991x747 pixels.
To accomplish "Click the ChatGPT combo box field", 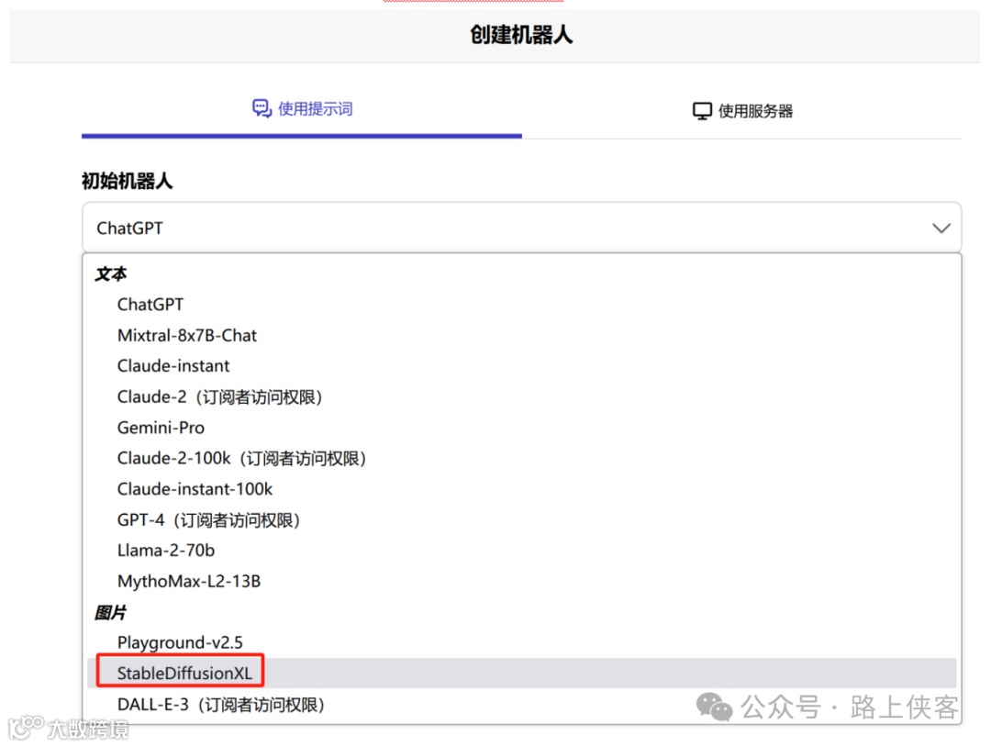I will tap(521, 228).
